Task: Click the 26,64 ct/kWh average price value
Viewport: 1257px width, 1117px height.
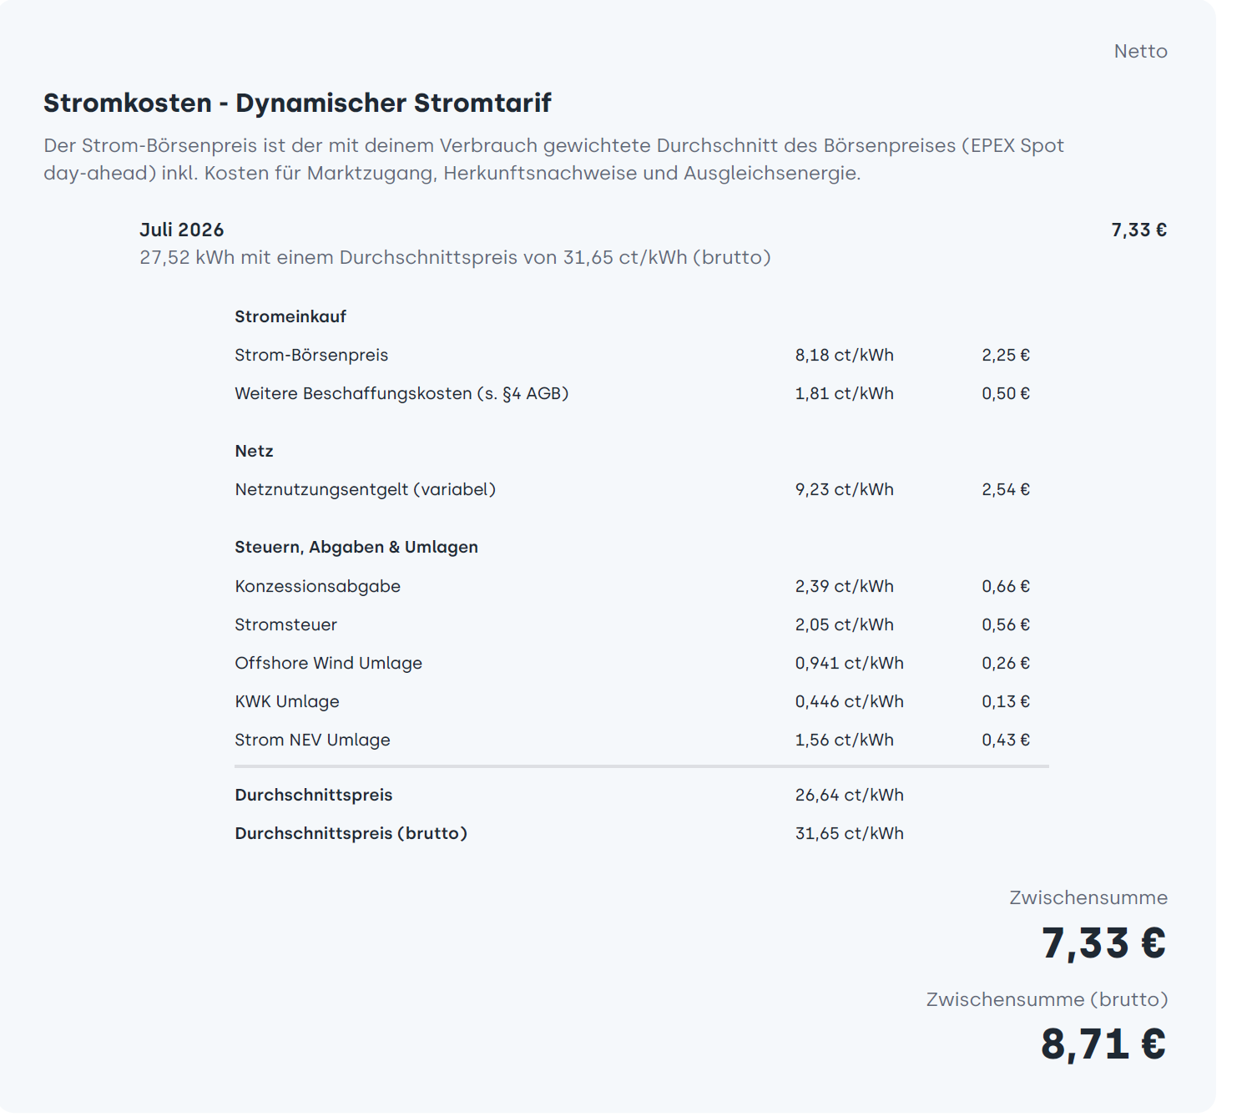Action: point(849,795)
